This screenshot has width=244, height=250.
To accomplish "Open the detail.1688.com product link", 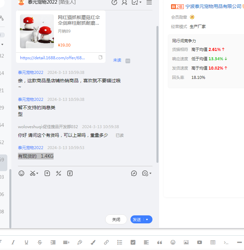I will coord(52,58).
